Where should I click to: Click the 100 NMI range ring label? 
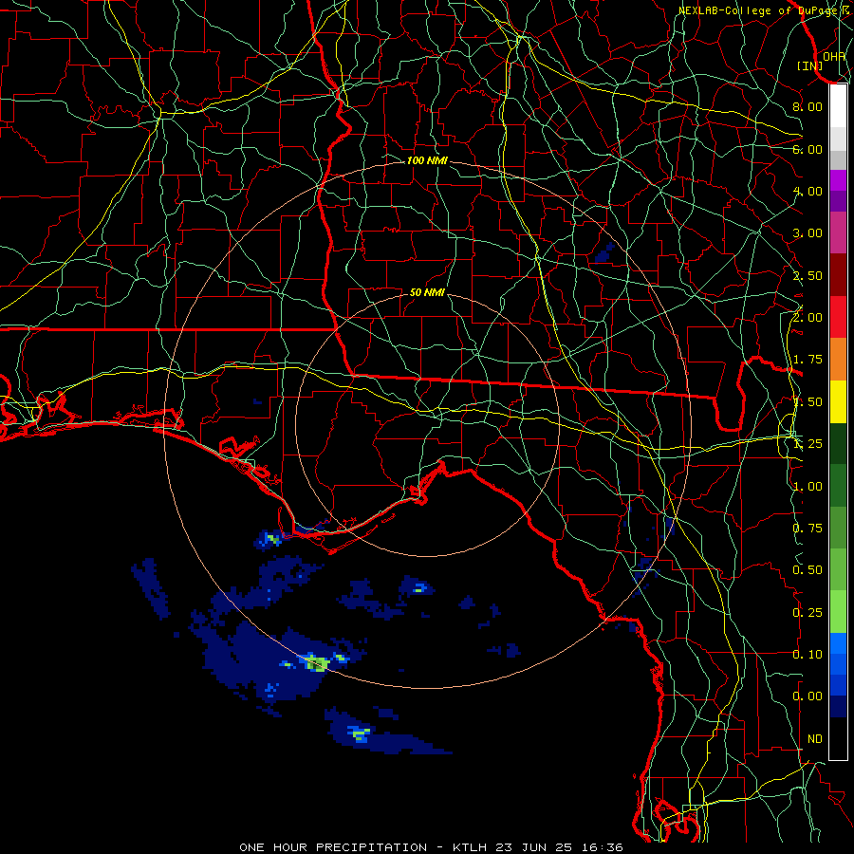tap(427, 160)
